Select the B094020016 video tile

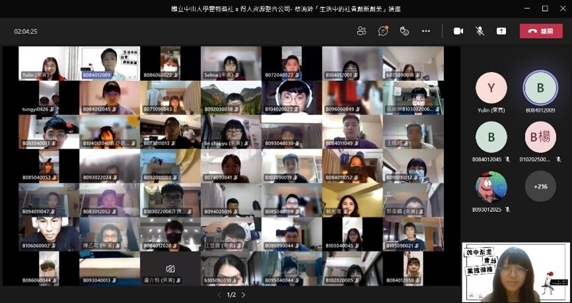tap(231, 200)
